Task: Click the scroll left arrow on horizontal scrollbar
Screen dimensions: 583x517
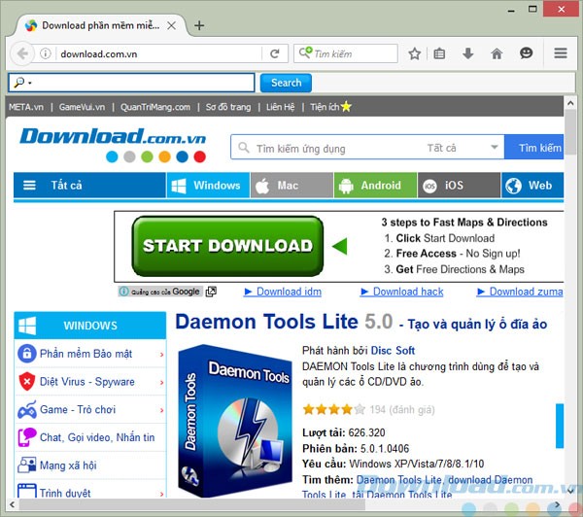Action: click(x=12, y=504)
